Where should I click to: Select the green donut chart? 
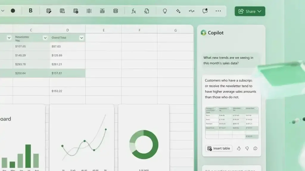click(x=144, y=145)
